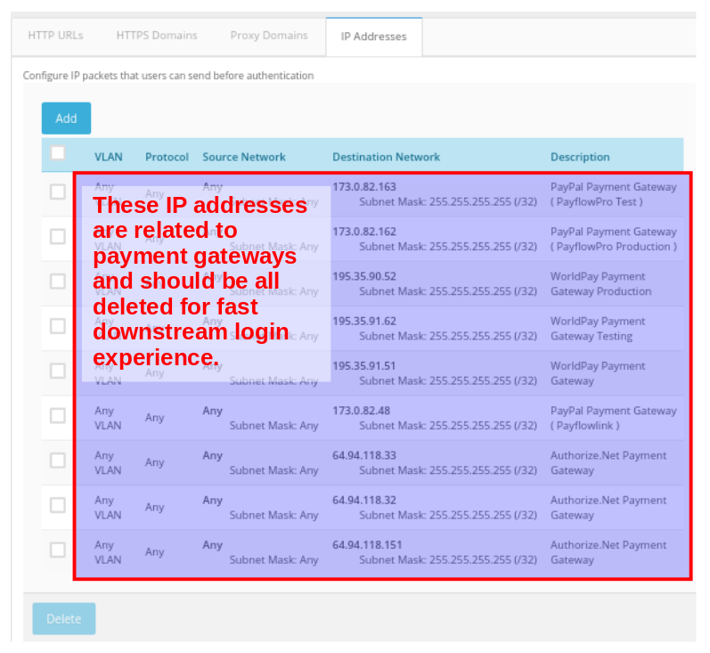Image resolution: width=710 pixels, height=653 pixels.
Task: Click WorldPay Payment Gateway Production description
Action: point(601,284)
